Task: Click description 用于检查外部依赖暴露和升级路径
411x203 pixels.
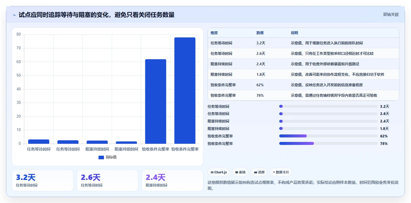Action: point(333,64)
